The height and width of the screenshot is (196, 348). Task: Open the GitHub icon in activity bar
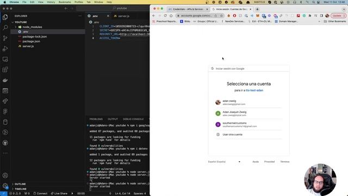5,143
